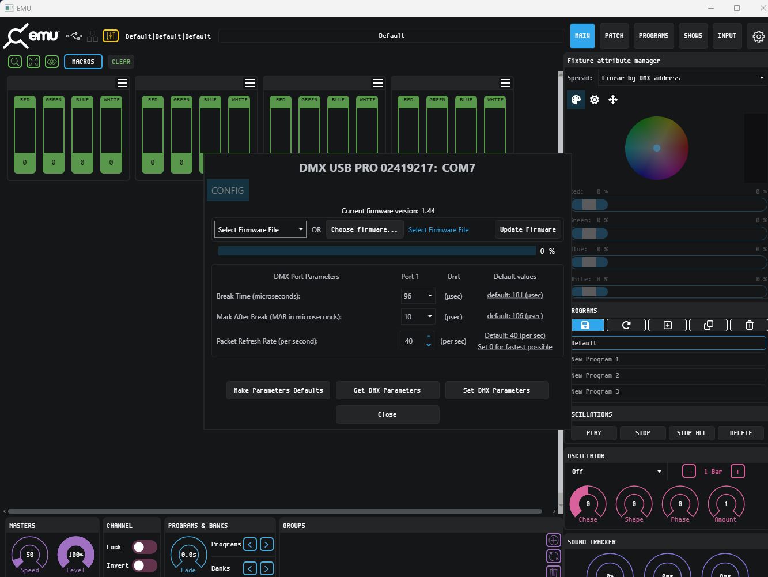Switch to the MAIN tab
The height and width of the screenshot is (577, 768).
(582, 36)
